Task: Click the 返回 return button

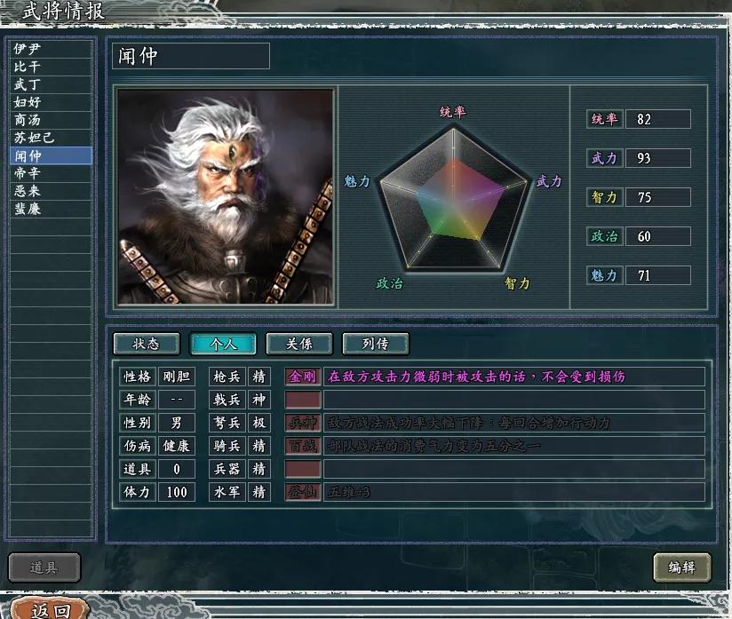Action: 51,609
